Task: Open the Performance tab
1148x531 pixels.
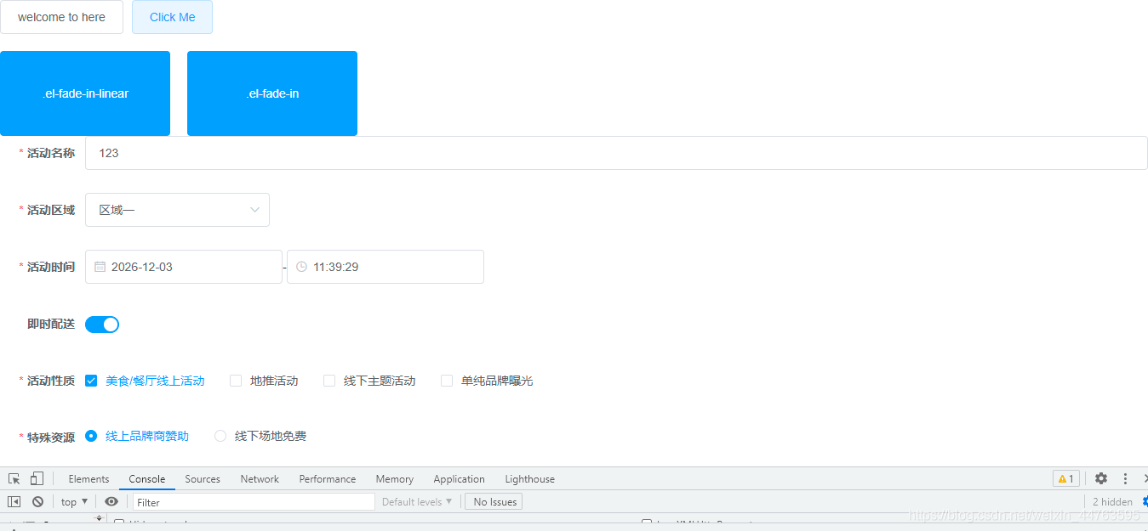Action: (x=328, y=478)
